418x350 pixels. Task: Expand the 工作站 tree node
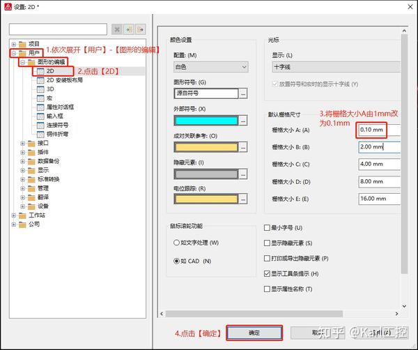(14, 215)
